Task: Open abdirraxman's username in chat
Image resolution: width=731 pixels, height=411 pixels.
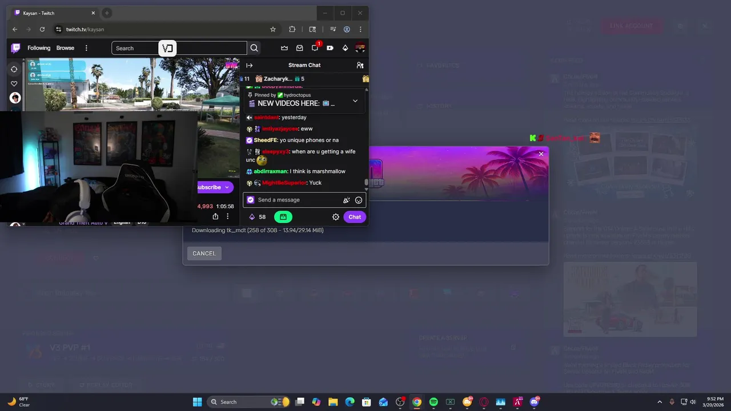Action: [x=270, y=171]
